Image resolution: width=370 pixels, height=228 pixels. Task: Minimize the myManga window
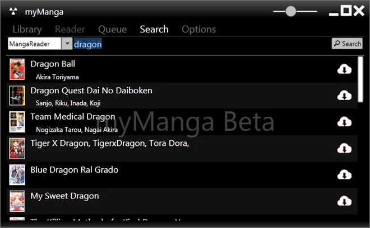pos(334,13)
